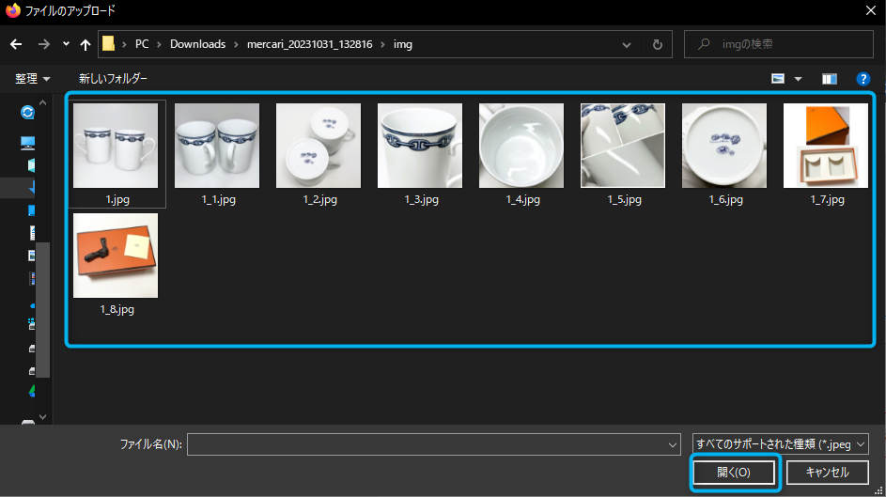Select the sync icon in the sidebar
This screenshot has width=886, height=497.
[x=27, y=113]
